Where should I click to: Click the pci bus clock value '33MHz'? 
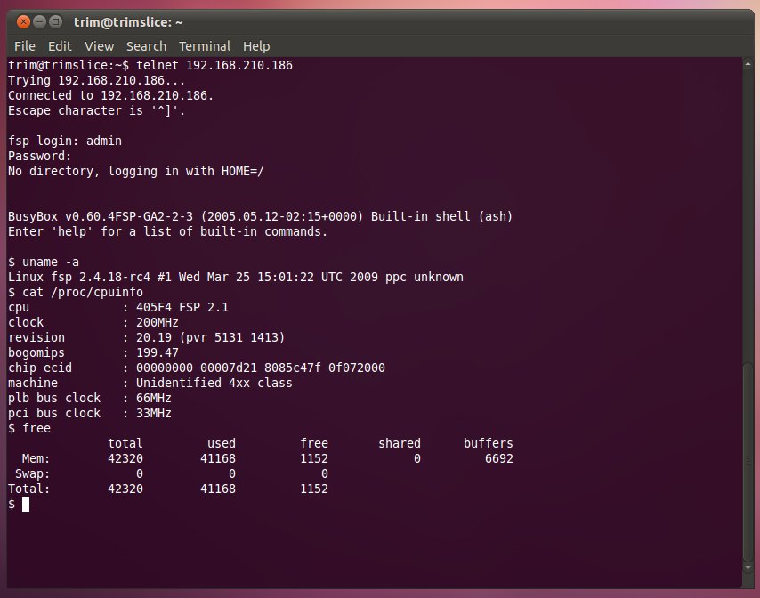[154, 413]
